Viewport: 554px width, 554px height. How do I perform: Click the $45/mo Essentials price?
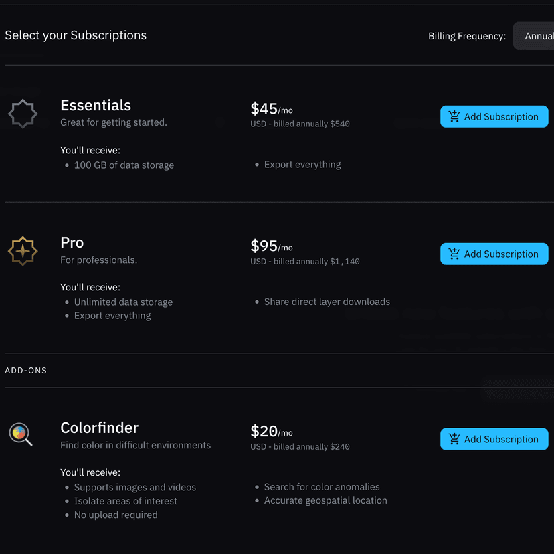(x=271, y=109)
